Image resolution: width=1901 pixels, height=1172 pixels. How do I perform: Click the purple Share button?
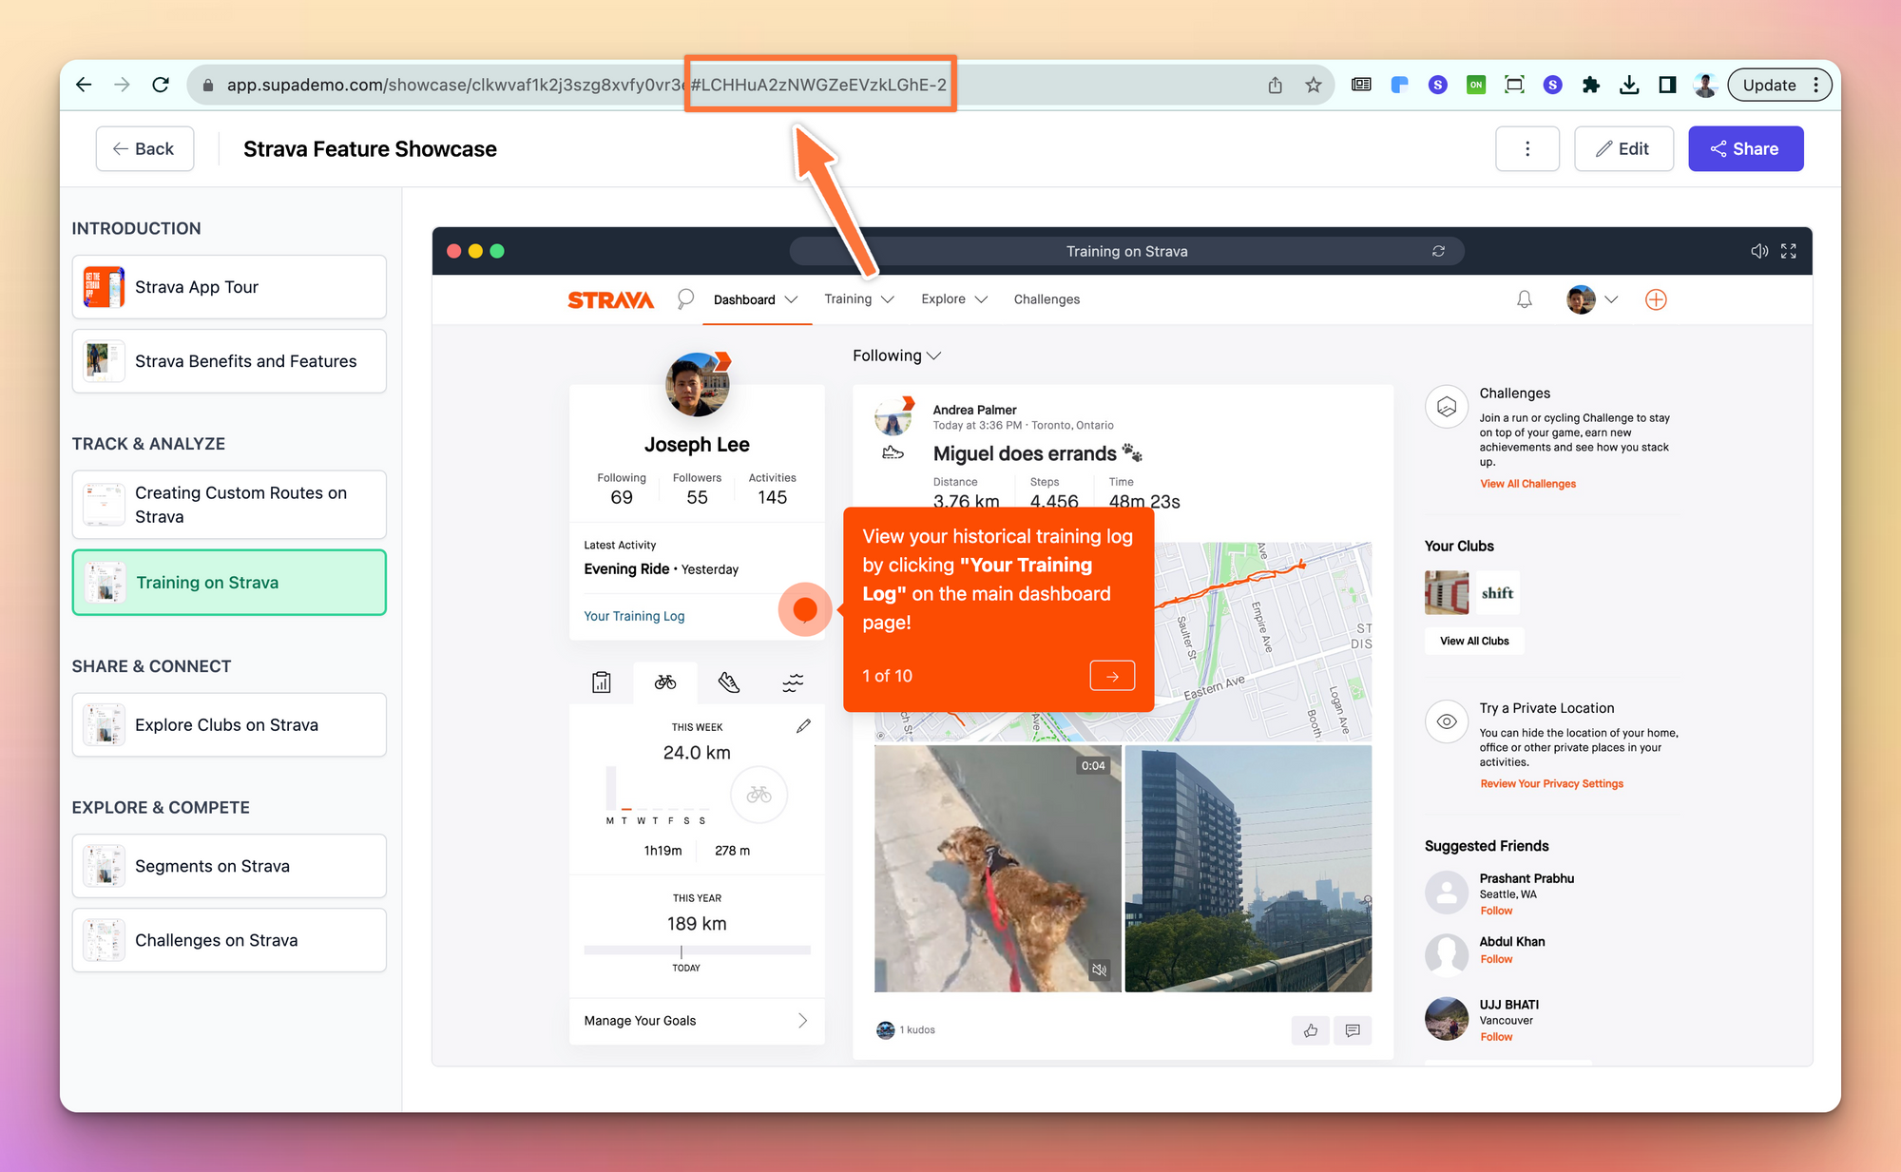click(1745, 148)
